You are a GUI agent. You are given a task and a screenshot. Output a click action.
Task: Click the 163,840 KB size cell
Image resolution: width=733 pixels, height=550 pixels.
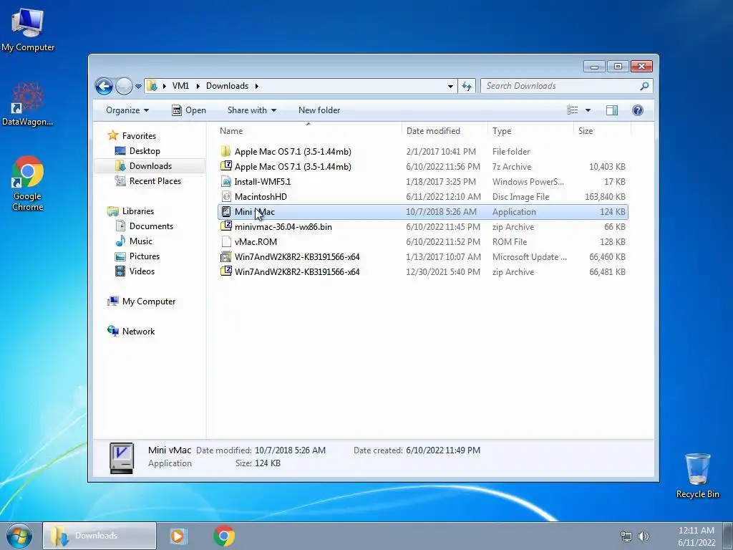click(x=605, y=197)
